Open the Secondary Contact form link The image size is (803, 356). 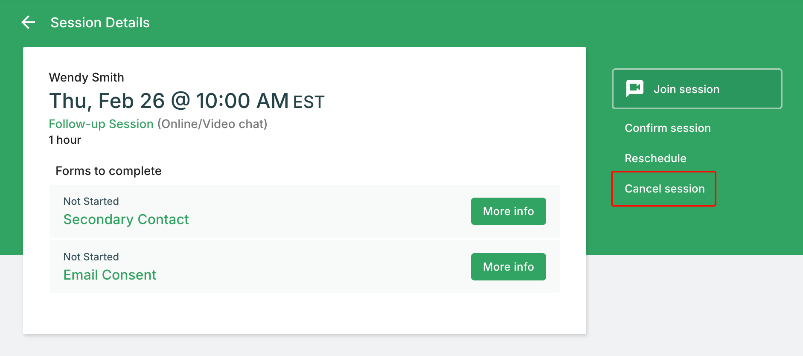click(x=126, y=219)
